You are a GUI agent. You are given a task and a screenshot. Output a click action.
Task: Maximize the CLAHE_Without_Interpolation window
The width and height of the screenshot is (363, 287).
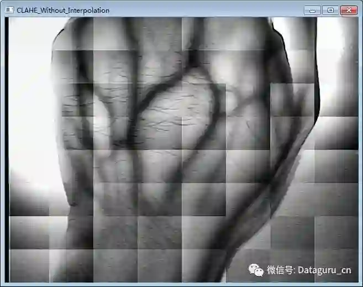[x=330, y=10]
